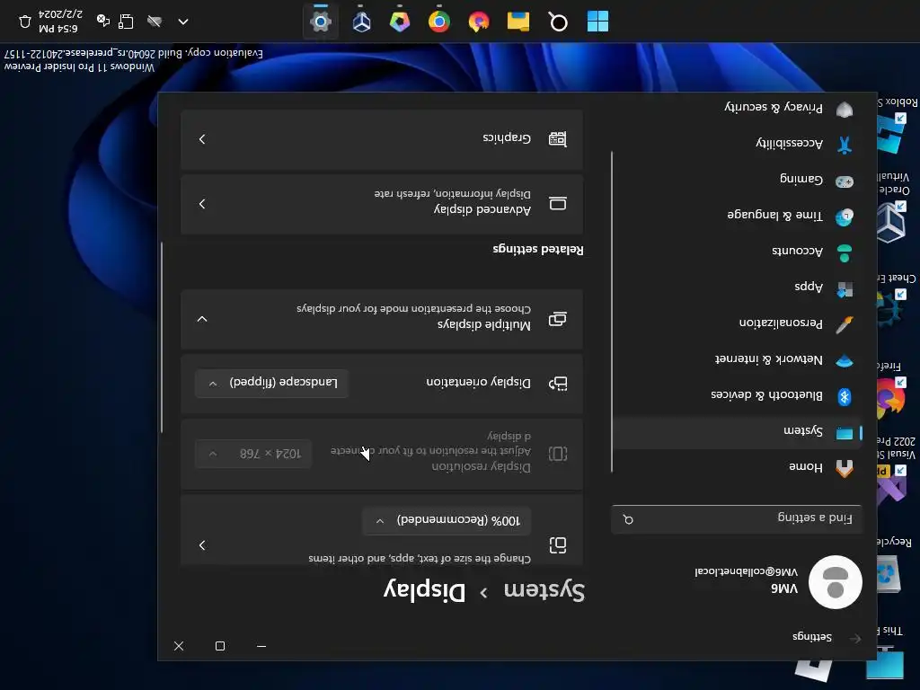Click the taskbar Search icon

pyautogui.click(x=558, y=22)
